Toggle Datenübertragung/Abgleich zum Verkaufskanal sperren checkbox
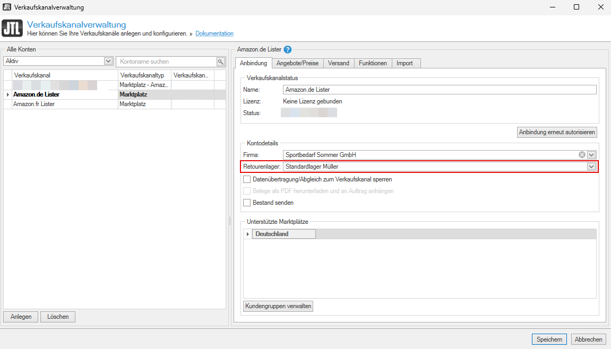 [247, 179]
